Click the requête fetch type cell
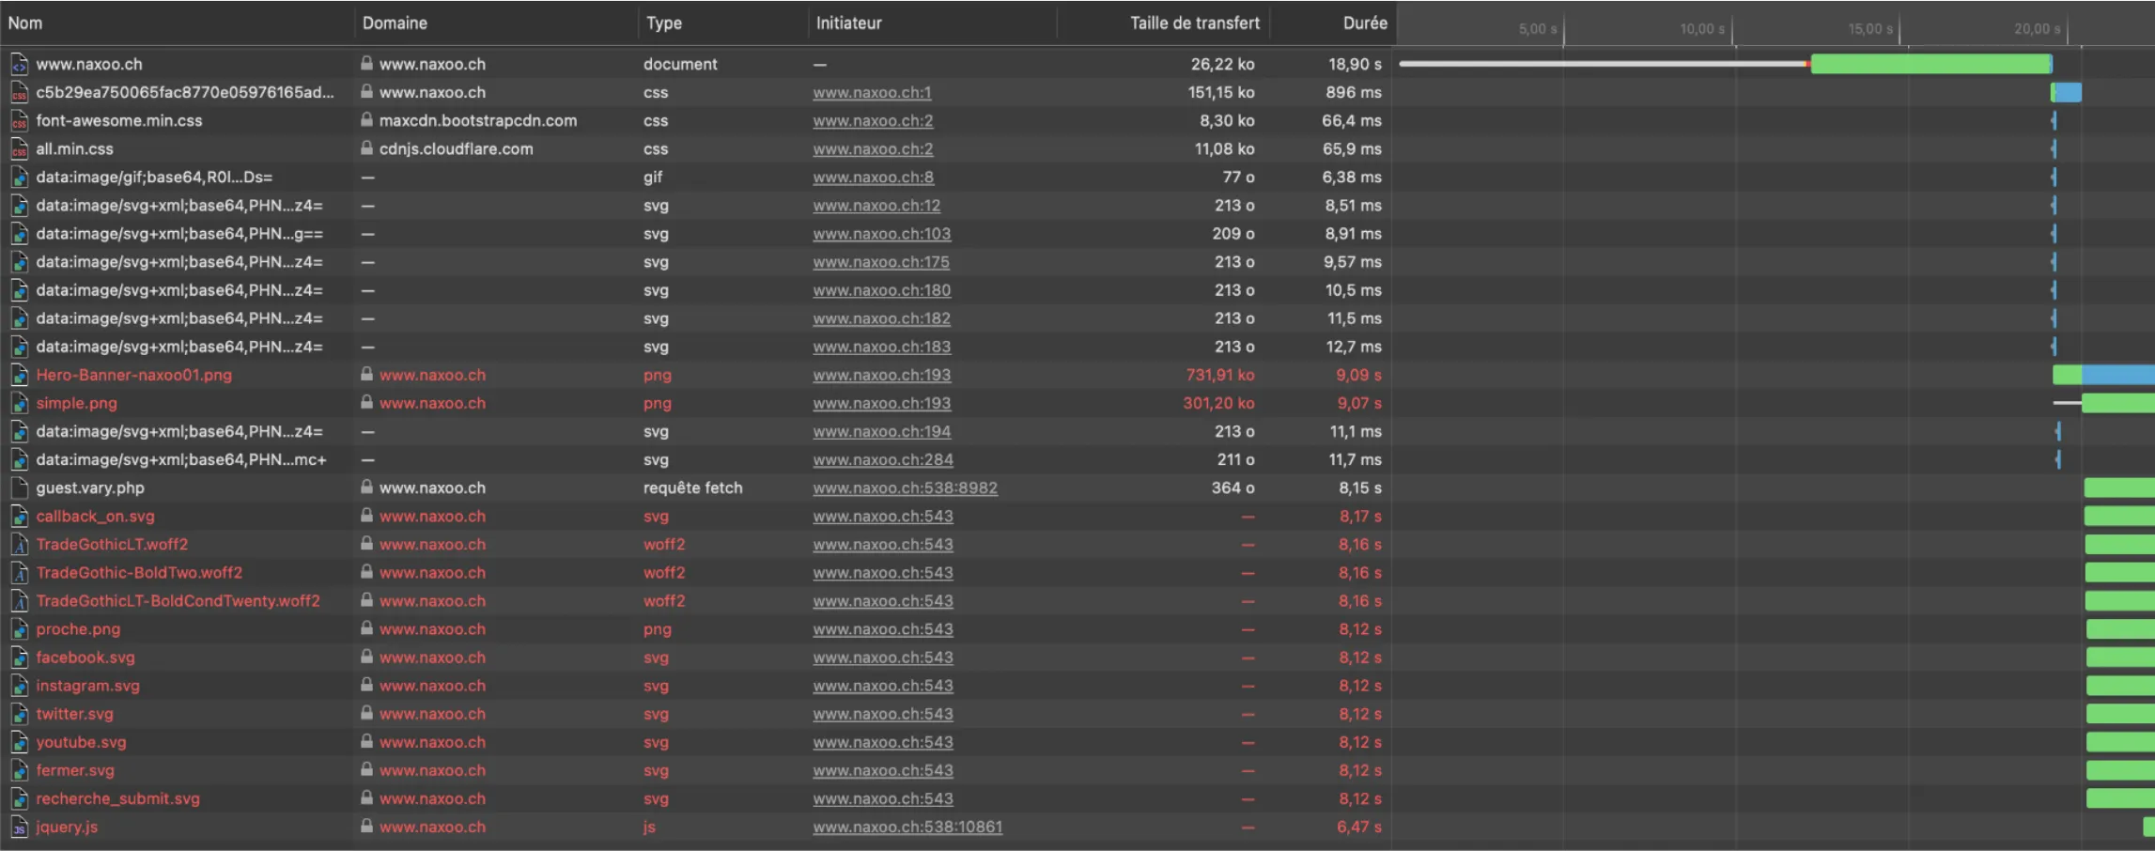 692,487
